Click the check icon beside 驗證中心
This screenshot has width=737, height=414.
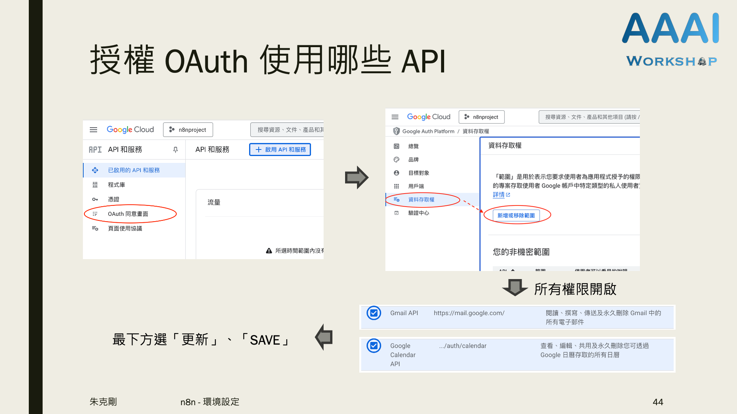point(397,213)
